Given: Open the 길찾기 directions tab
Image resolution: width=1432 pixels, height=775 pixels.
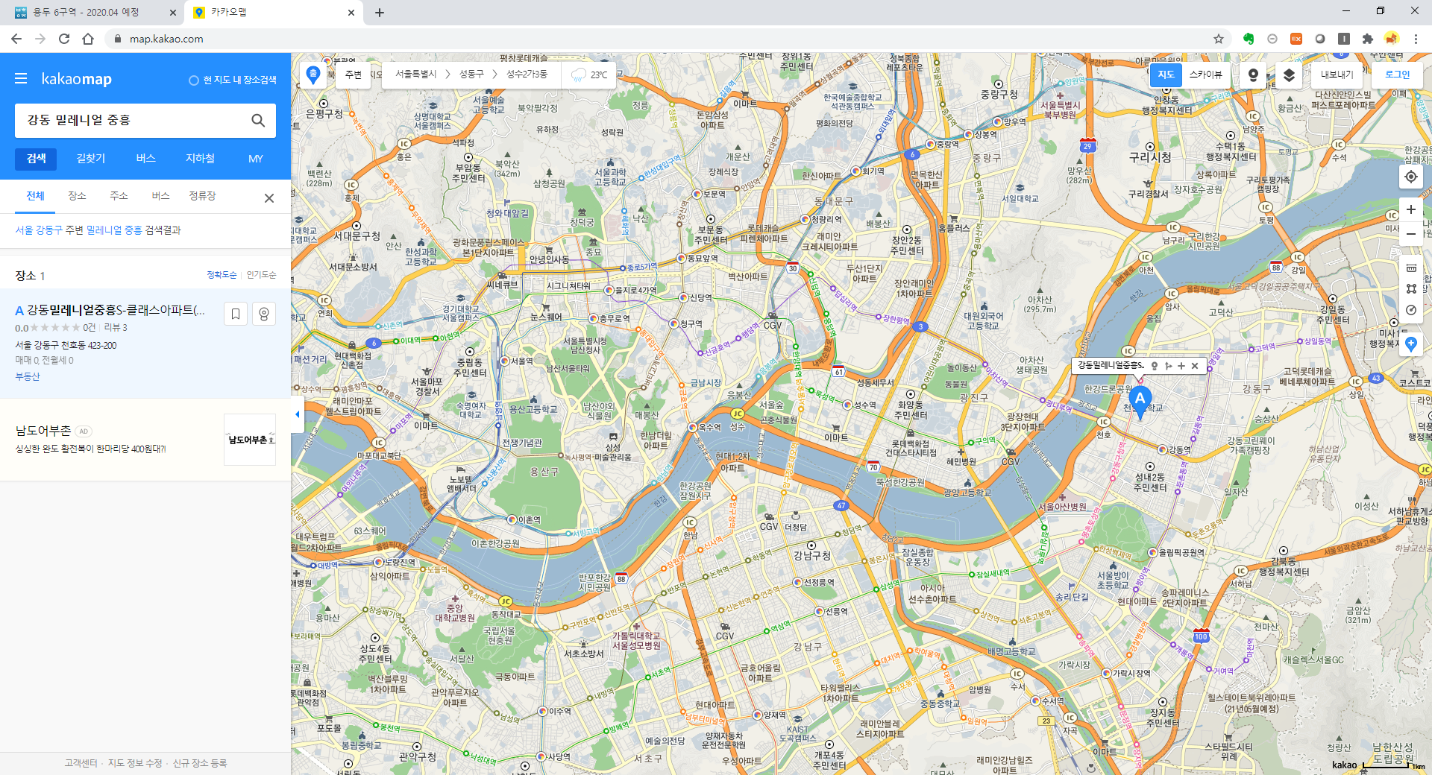Looking at the screenshot, I should pos(91,159).
